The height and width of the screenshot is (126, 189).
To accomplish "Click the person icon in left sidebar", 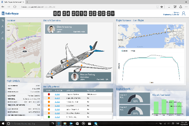I will point(3,38).
